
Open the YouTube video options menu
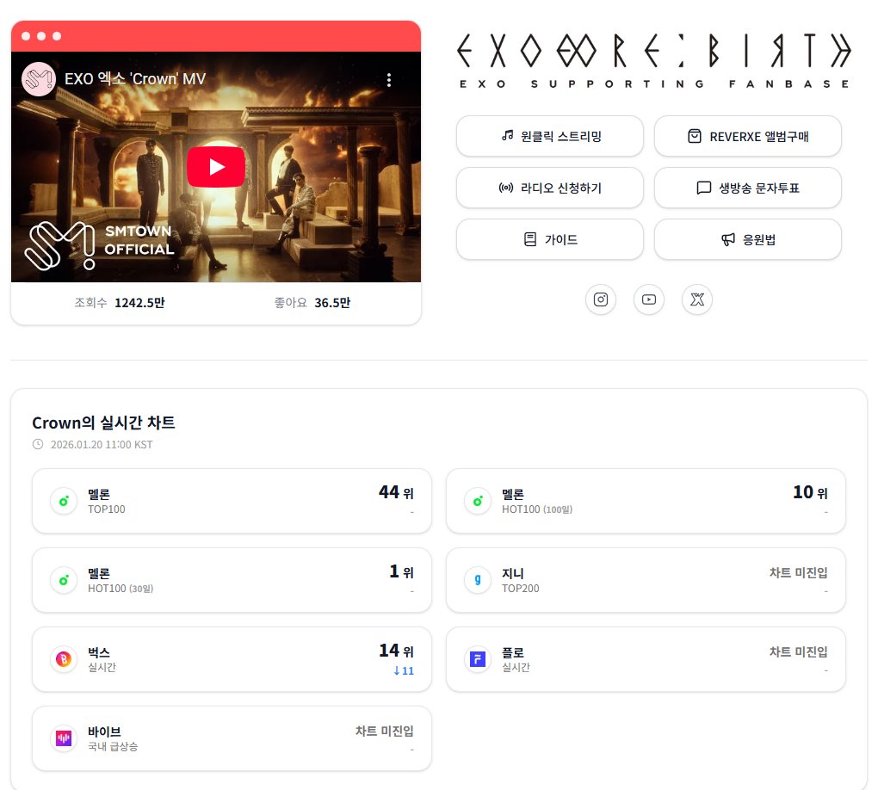(388, 79)
